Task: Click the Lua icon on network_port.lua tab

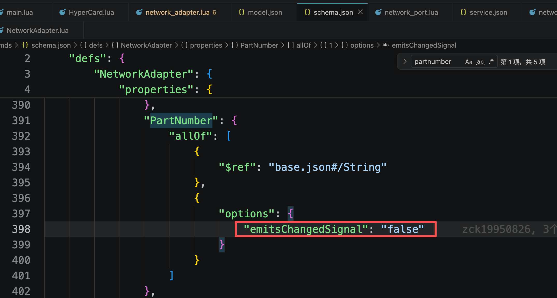Action: coord(378,12)
